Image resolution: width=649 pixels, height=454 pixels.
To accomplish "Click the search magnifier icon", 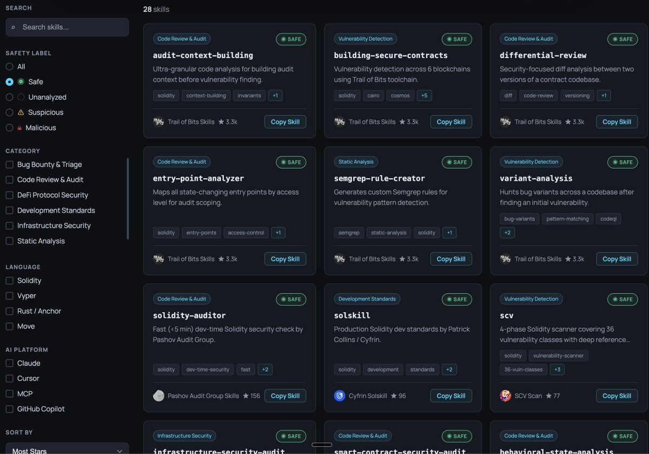I will click(x=13, y=27).
